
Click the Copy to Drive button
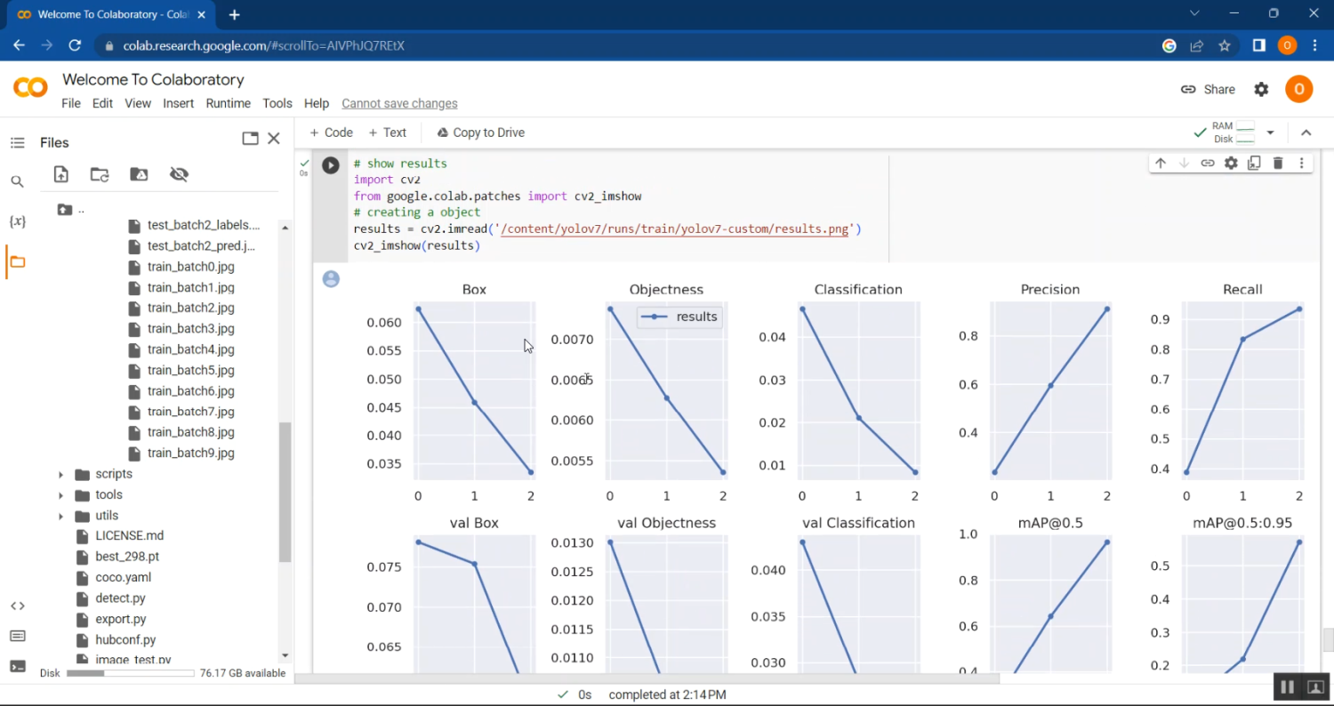tap(480, 132)
